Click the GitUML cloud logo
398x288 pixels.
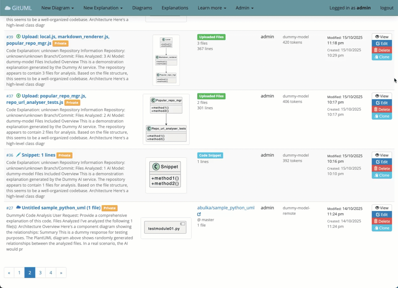coord(8,8)
